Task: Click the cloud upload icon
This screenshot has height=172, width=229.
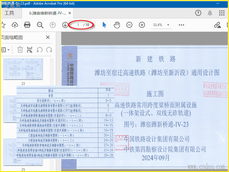Action: click(15, 25)
